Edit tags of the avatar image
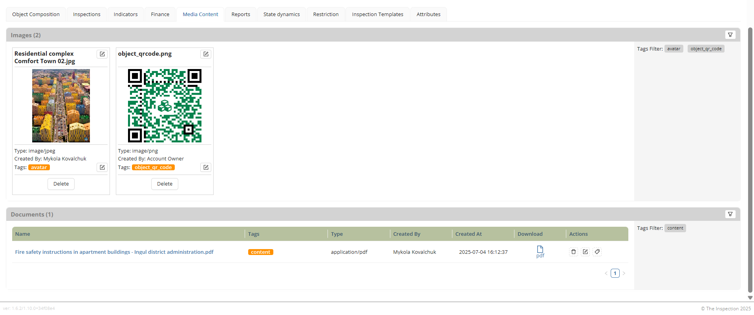754x315 pixels. pyautogui.click(x=102, y=168)
